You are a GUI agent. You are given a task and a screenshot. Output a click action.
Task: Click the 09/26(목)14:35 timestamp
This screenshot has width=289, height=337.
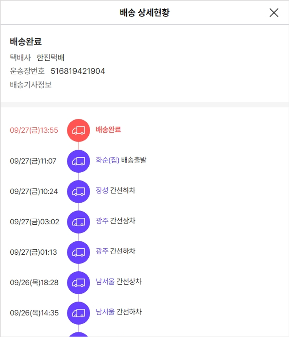[34, 313]
